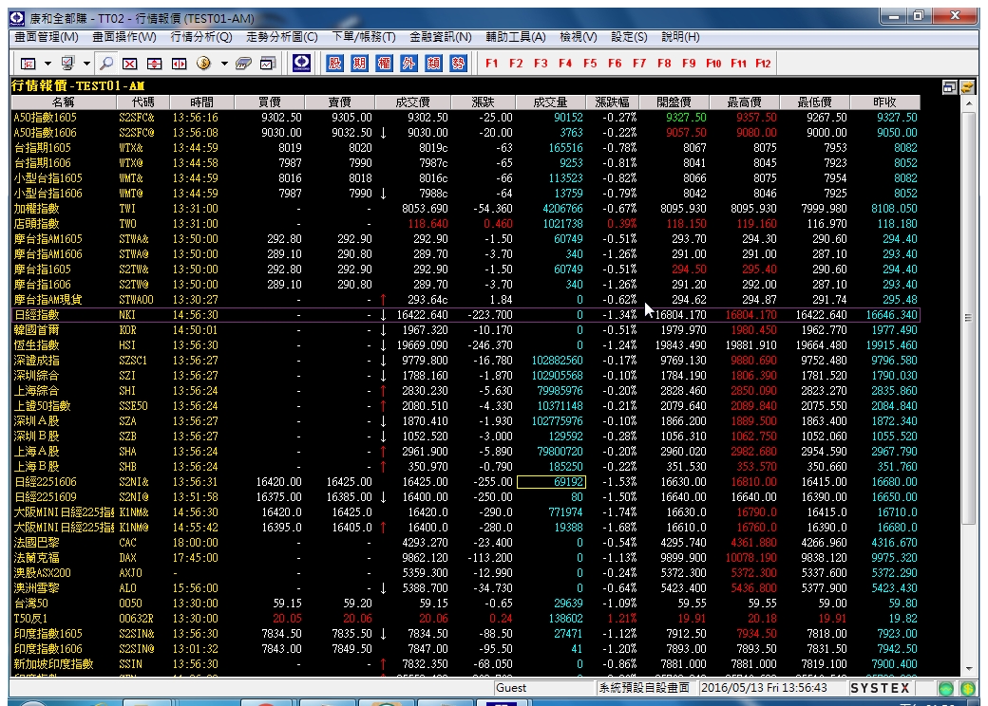The width and height of the screenshot is (988, 706).
Task: Click the F3 shortcut button
Action: tap(541, 64)
